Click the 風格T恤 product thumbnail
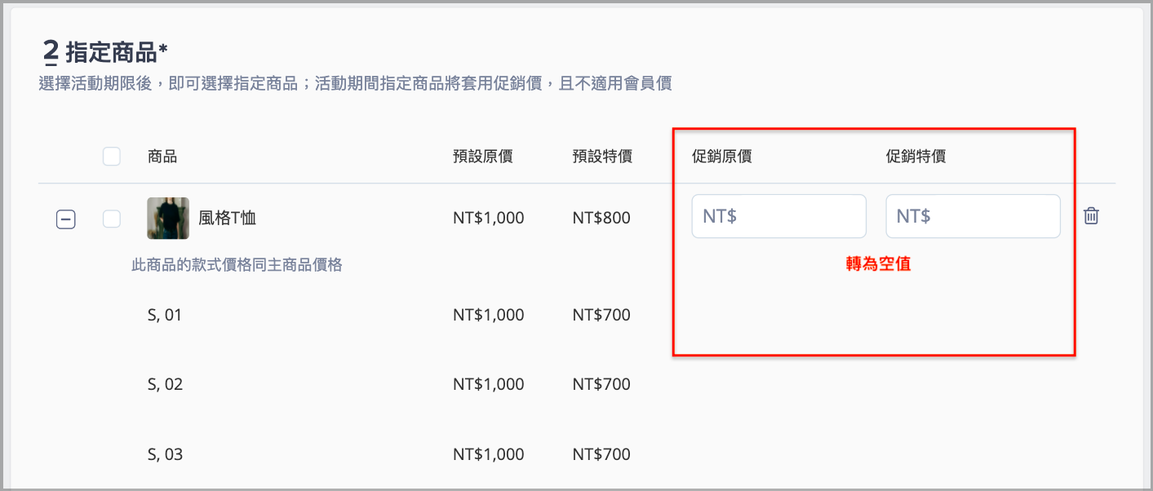Viewport: 1153px width, 491px height. pos(168,219)
